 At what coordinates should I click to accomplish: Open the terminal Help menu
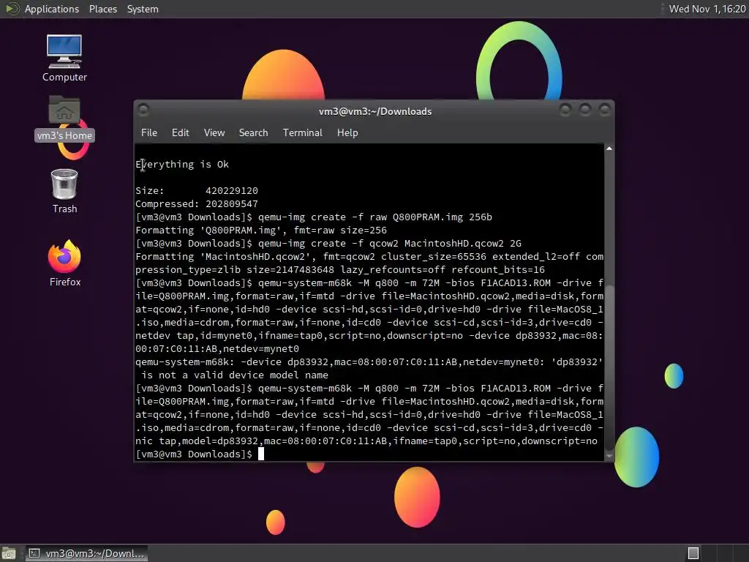click(347, 133)
